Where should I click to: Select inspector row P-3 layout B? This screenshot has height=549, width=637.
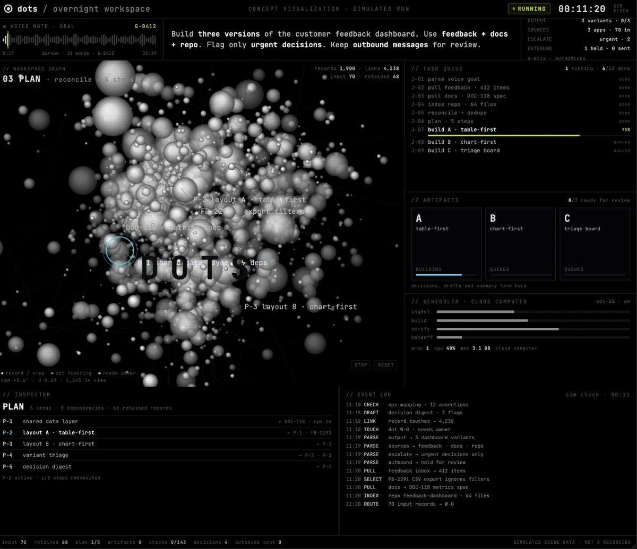pyautogui.click(x=167, y=444)
